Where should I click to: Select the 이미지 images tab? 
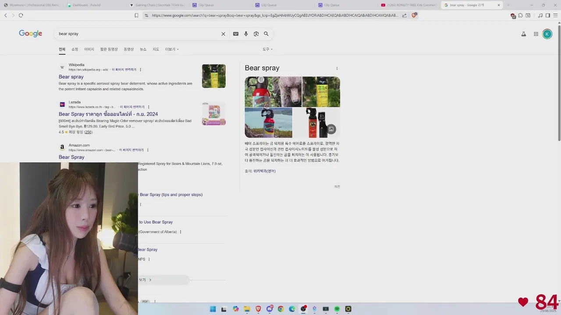[x=89, y=49]
